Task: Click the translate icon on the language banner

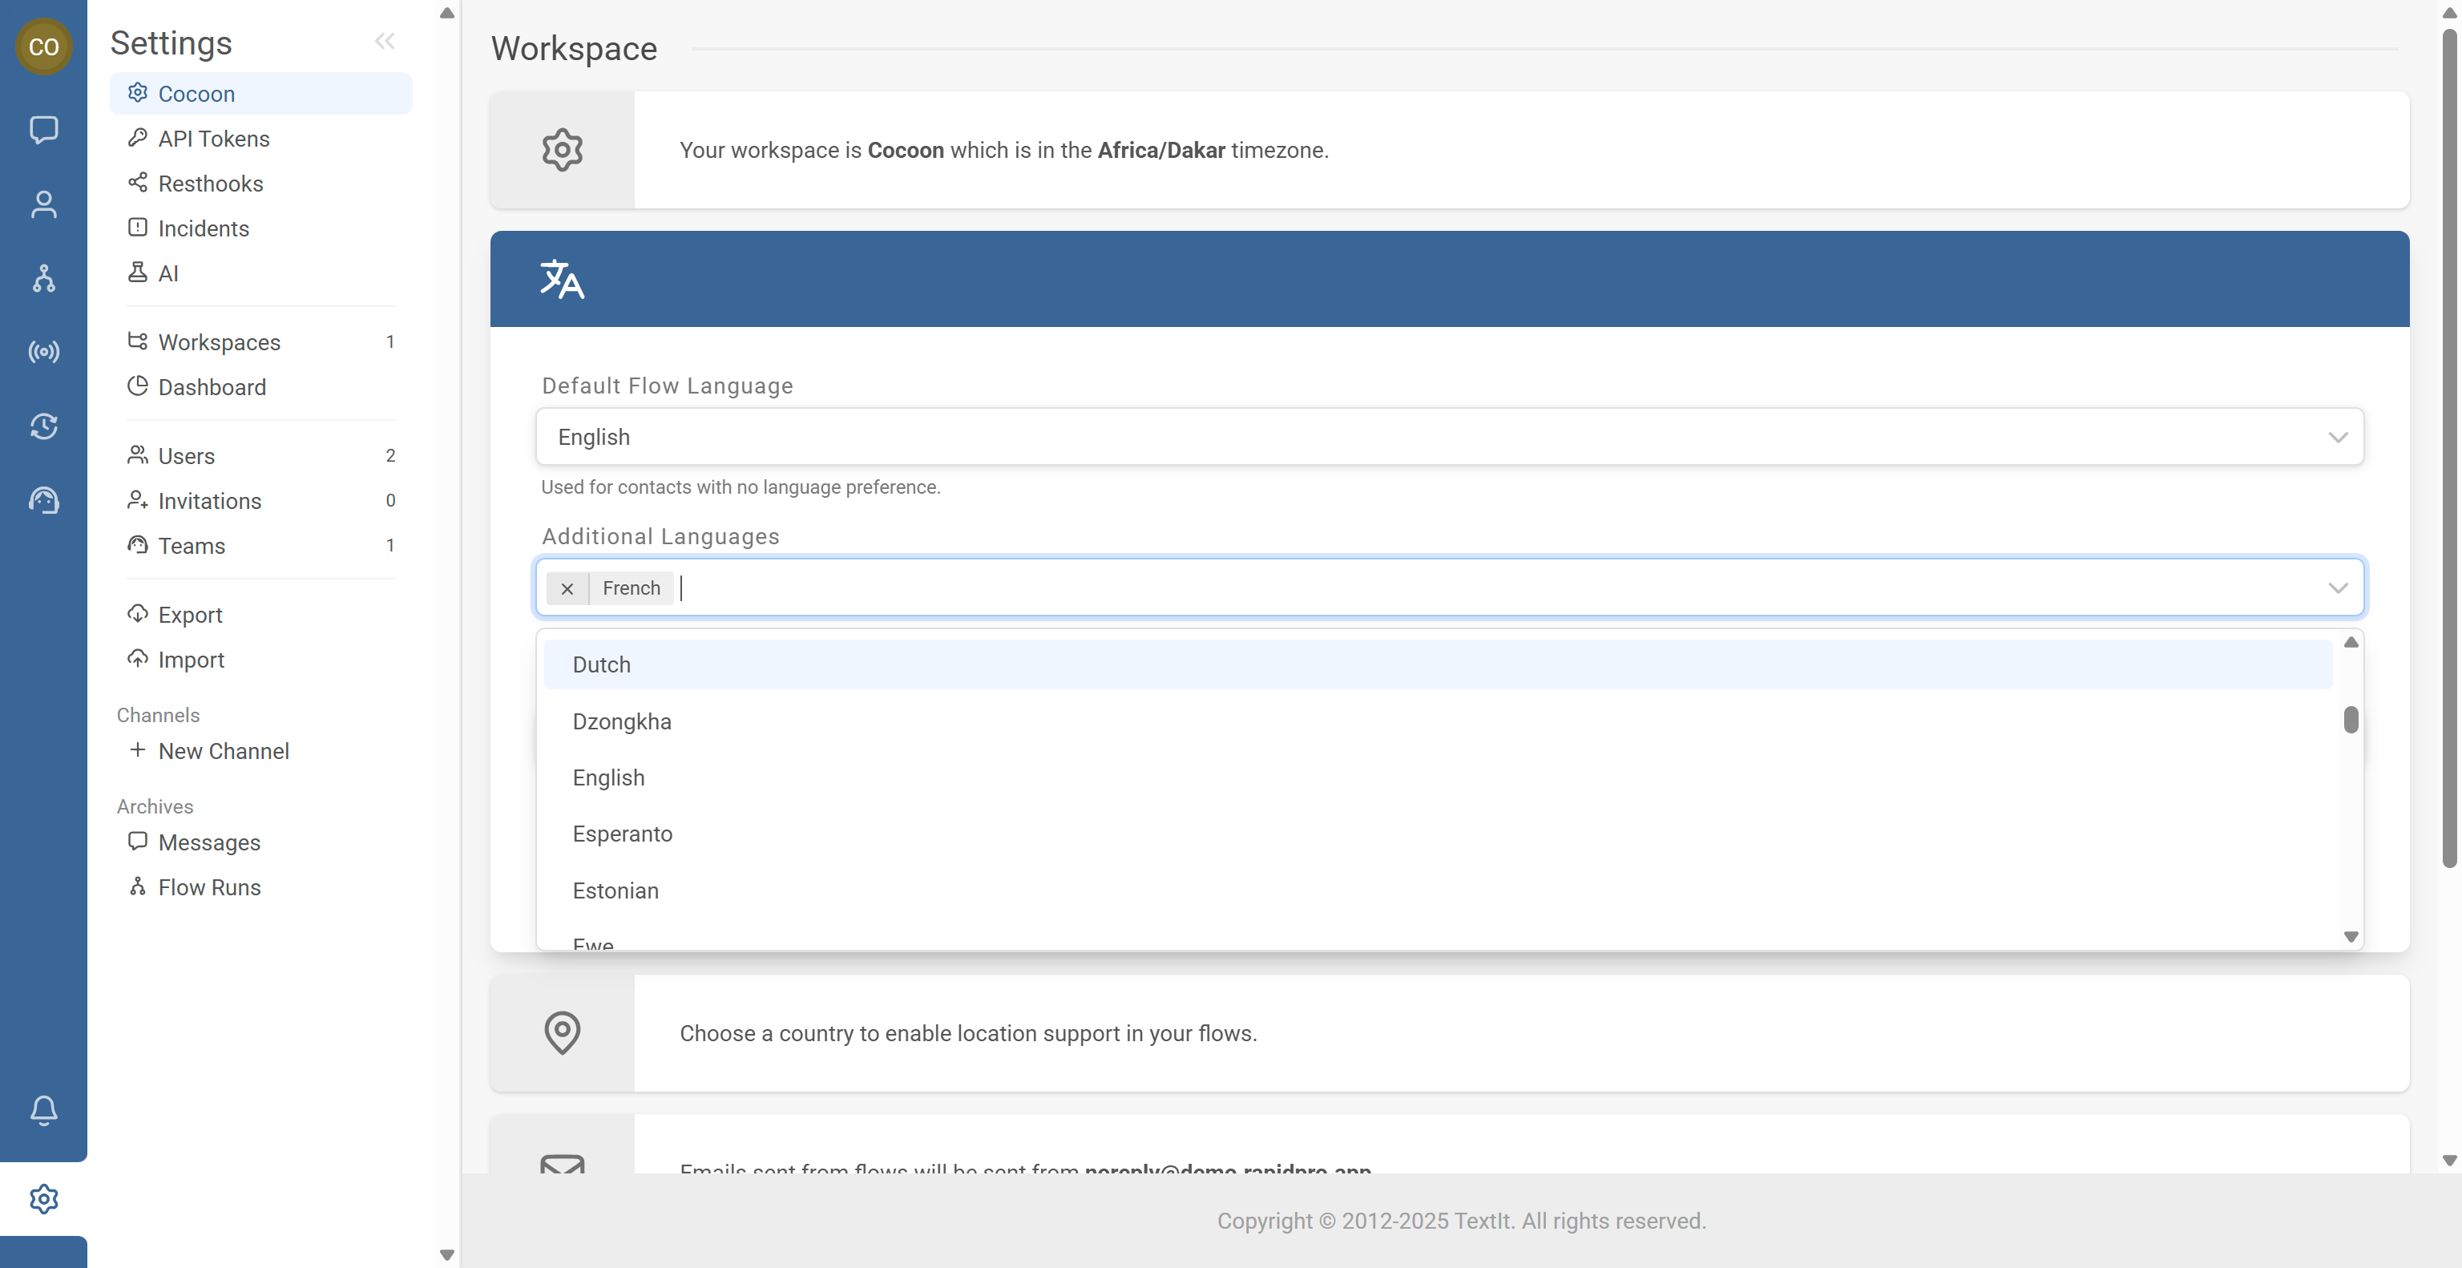Action: point(562,278)
